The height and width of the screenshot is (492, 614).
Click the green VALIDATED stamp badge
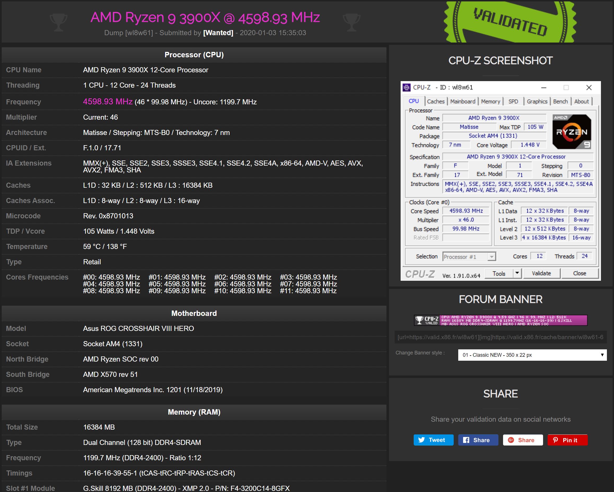pyautogui.click(x=510, y=22)
